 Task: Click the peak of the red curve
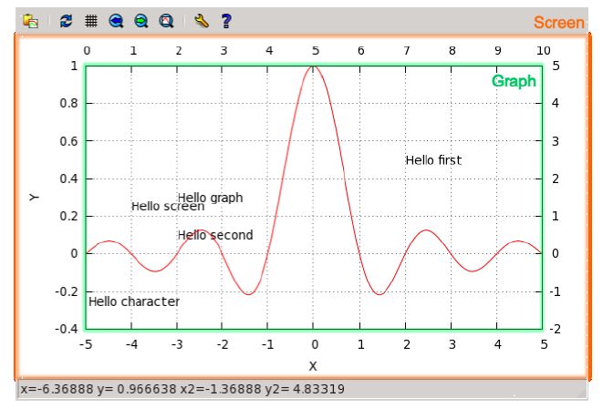coord(314,66)
